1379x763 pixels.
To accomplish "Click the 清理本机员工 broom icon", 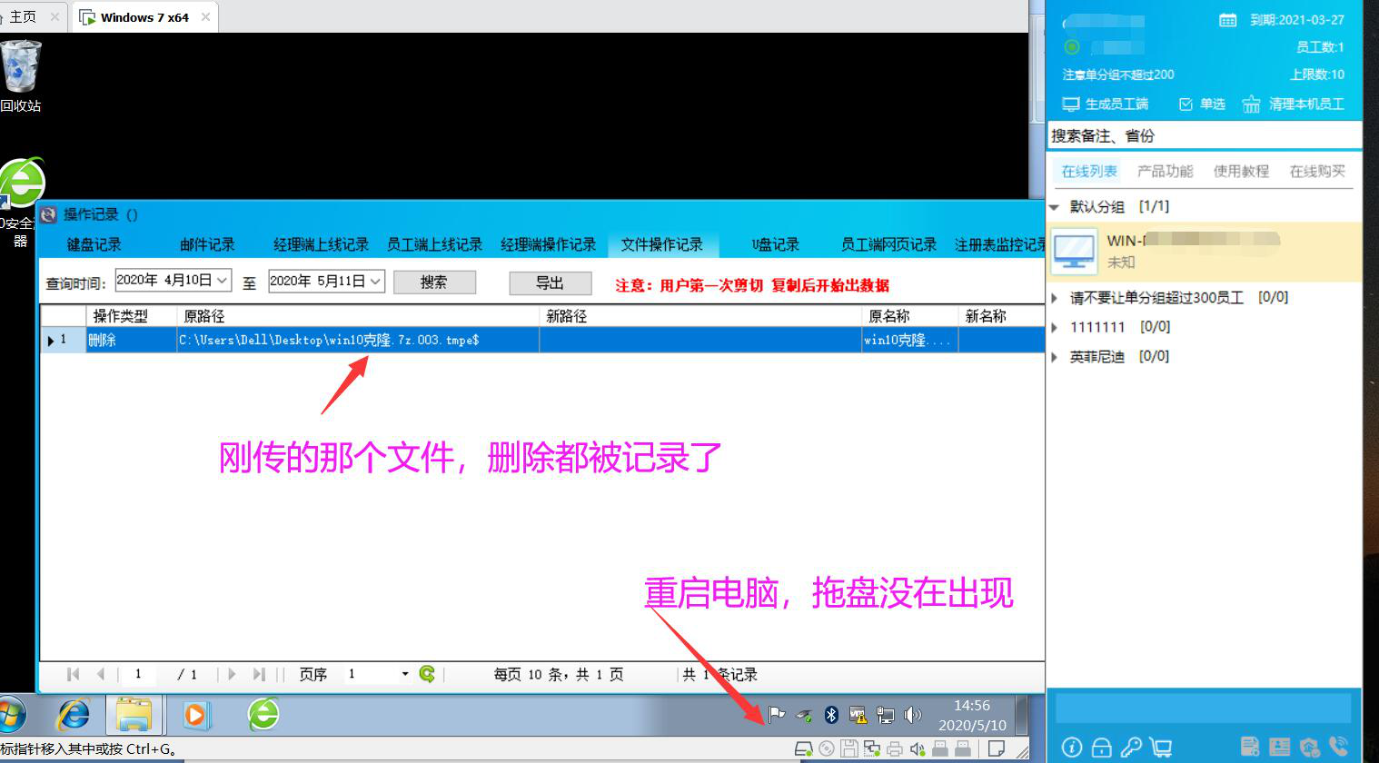I will click(1252, 104).
